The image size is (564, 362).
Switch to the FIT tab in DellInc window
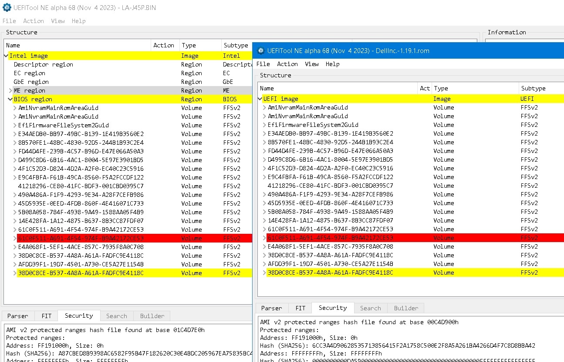(x=300, y=308)
